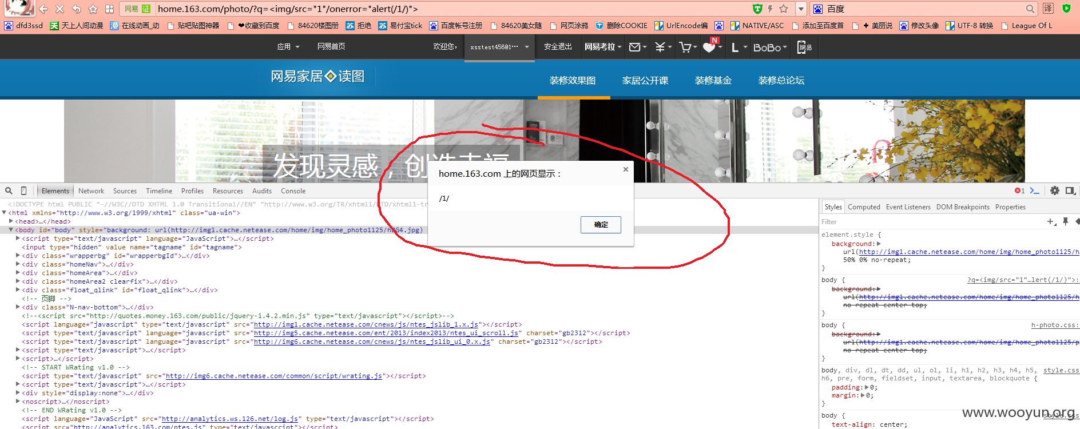Expand the 网易考拉 dropdown
The height and width of the screenshot is (429, 1080).
pyautogui.click(x=603, y=47)
